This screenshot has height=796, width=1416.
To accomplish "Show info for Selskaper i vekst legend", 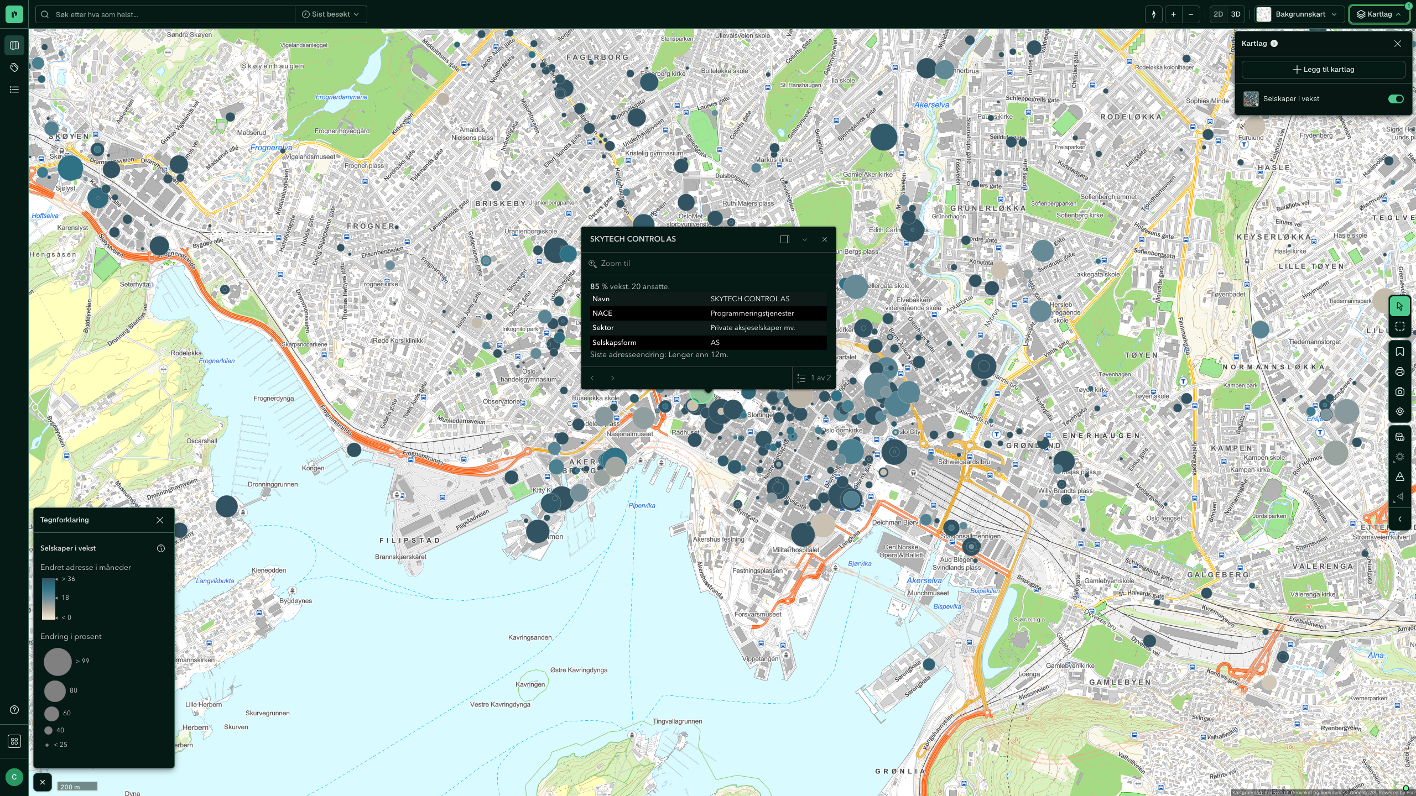I will click(161, 548).
